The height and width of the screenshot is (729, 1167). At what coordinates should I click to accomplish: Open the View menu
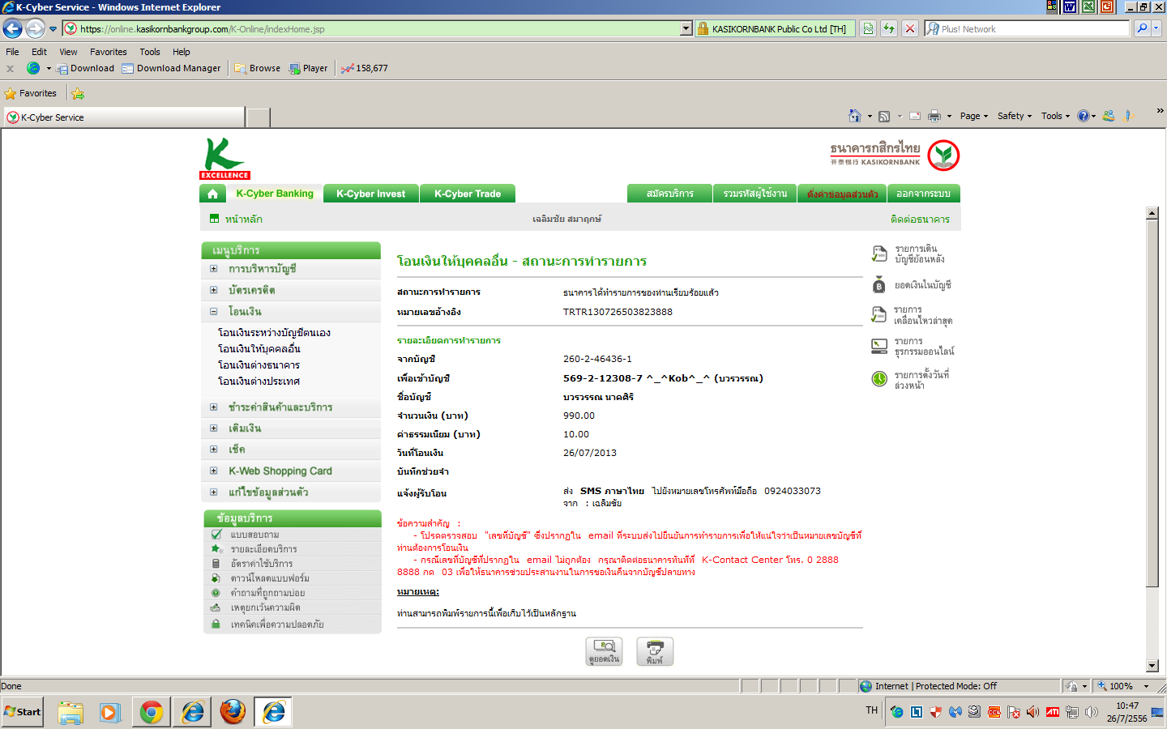pyautogui.click(x=68, y=52)
